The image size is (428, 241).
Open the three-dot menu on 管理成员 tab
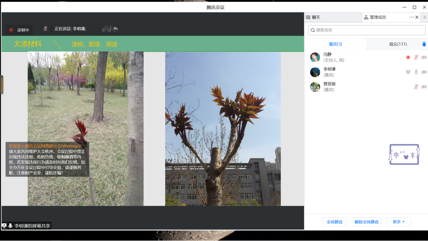pos(411,17)
